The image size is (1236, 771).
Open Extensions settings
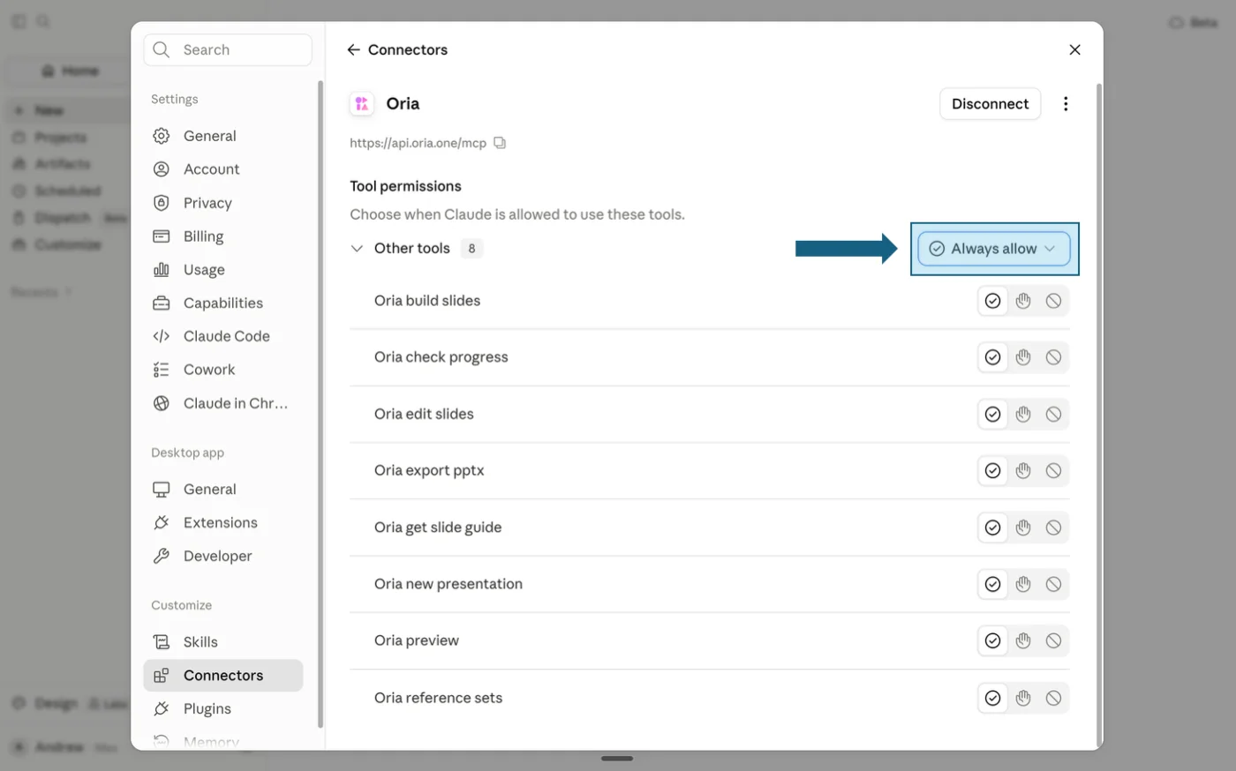(x=223, y=523)
